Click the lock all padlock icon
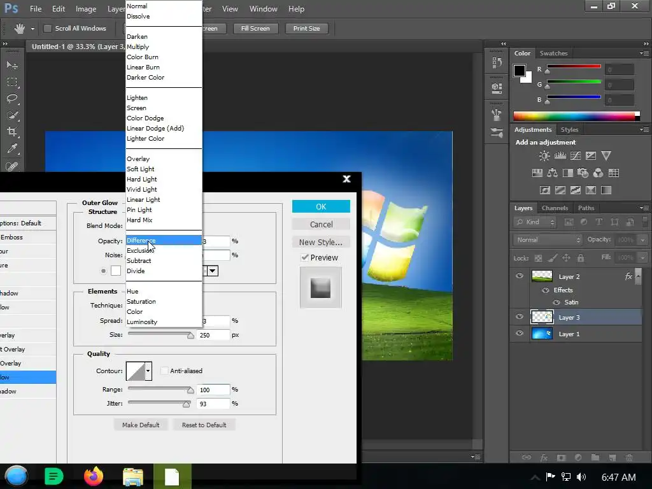 point(581,259)
